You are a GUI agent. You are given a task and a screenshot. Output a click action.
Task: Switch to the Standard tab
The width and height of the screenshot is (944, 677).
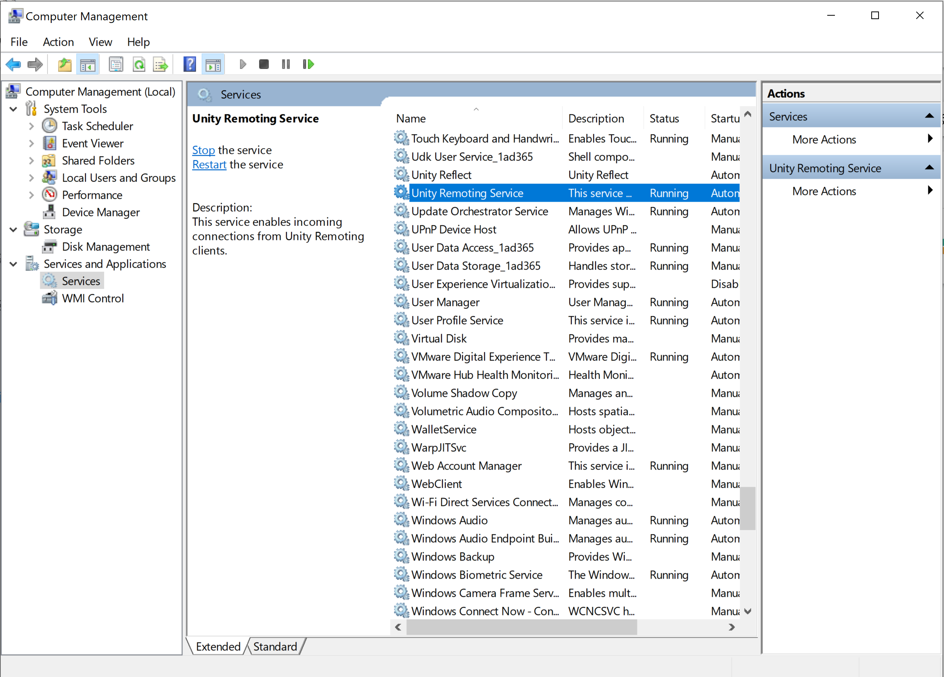275,646
